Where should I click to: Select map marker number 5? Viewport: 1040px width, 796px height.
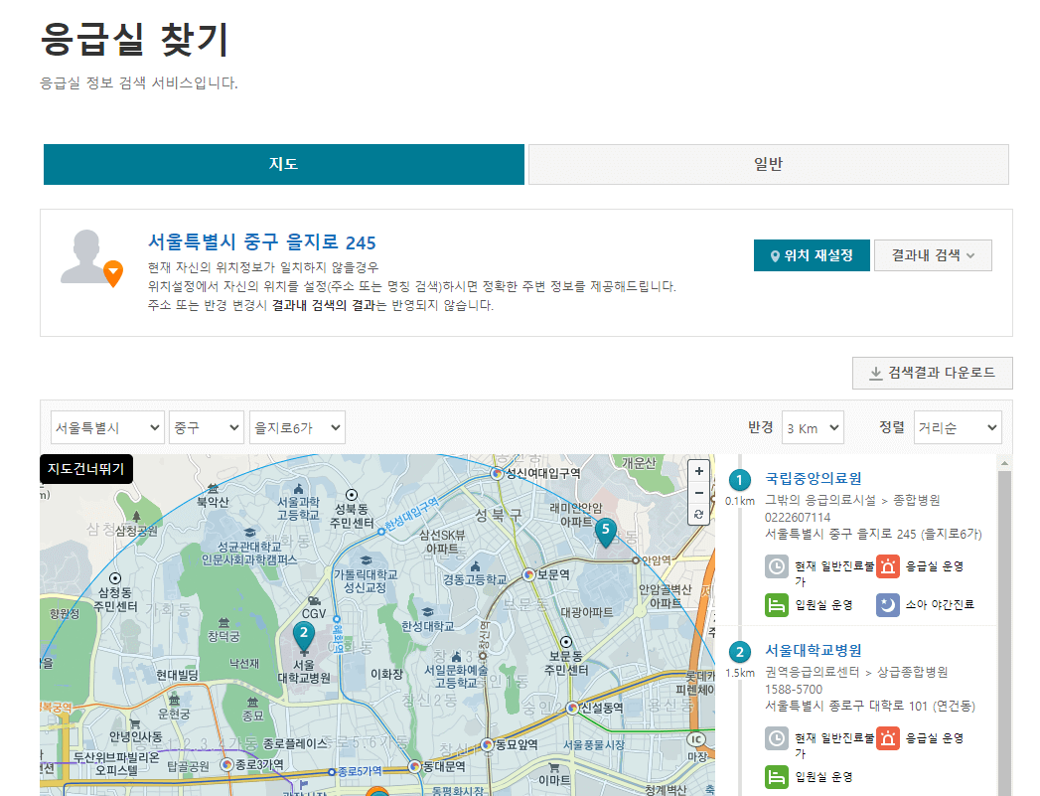pos(606,532)
